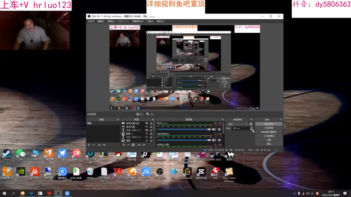Click the 退出 exit button

point(269,144)
